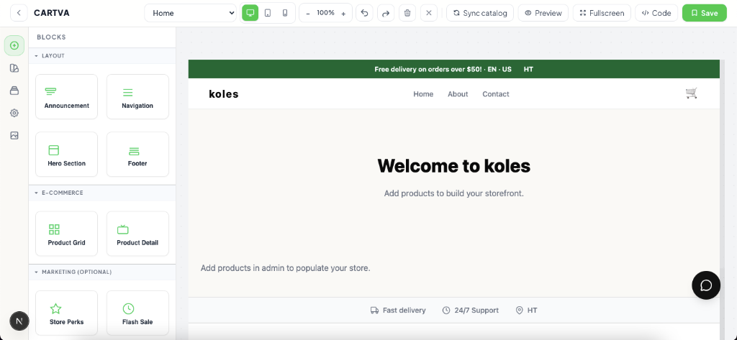The height and width of the screenshot is (340, 737).
Task: Select the 'Add products to build your storefront' text
Action: [453, 193]
